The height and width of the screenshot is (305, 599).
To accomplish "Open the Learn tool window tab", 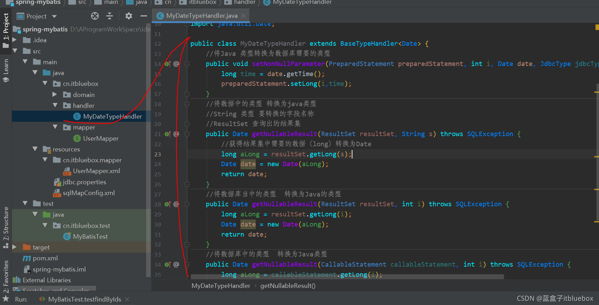I will point(6,71).
